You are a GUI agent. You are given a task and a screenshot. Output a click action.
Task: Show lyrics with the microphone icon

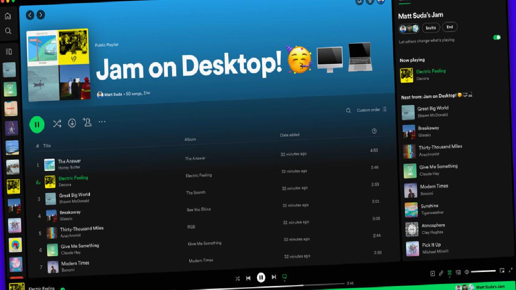[x=441, y=273]
